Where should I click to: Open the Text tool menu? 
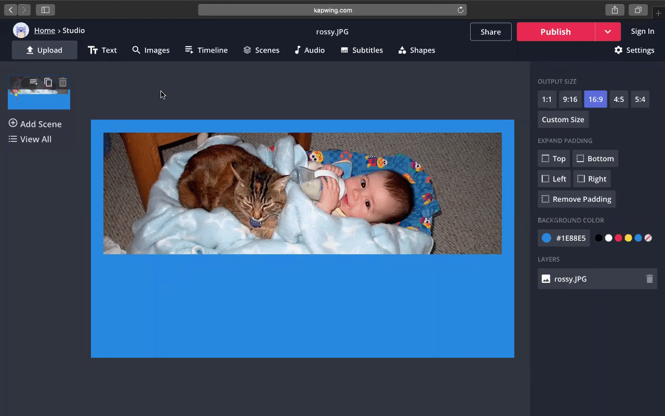(102, 50)
